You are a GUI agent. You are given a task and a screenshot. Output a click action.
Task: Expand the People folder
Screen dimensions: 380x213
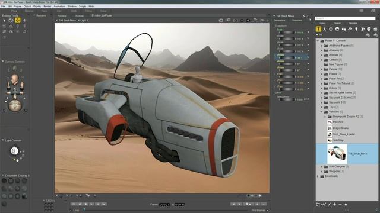[x=322, y=69]
